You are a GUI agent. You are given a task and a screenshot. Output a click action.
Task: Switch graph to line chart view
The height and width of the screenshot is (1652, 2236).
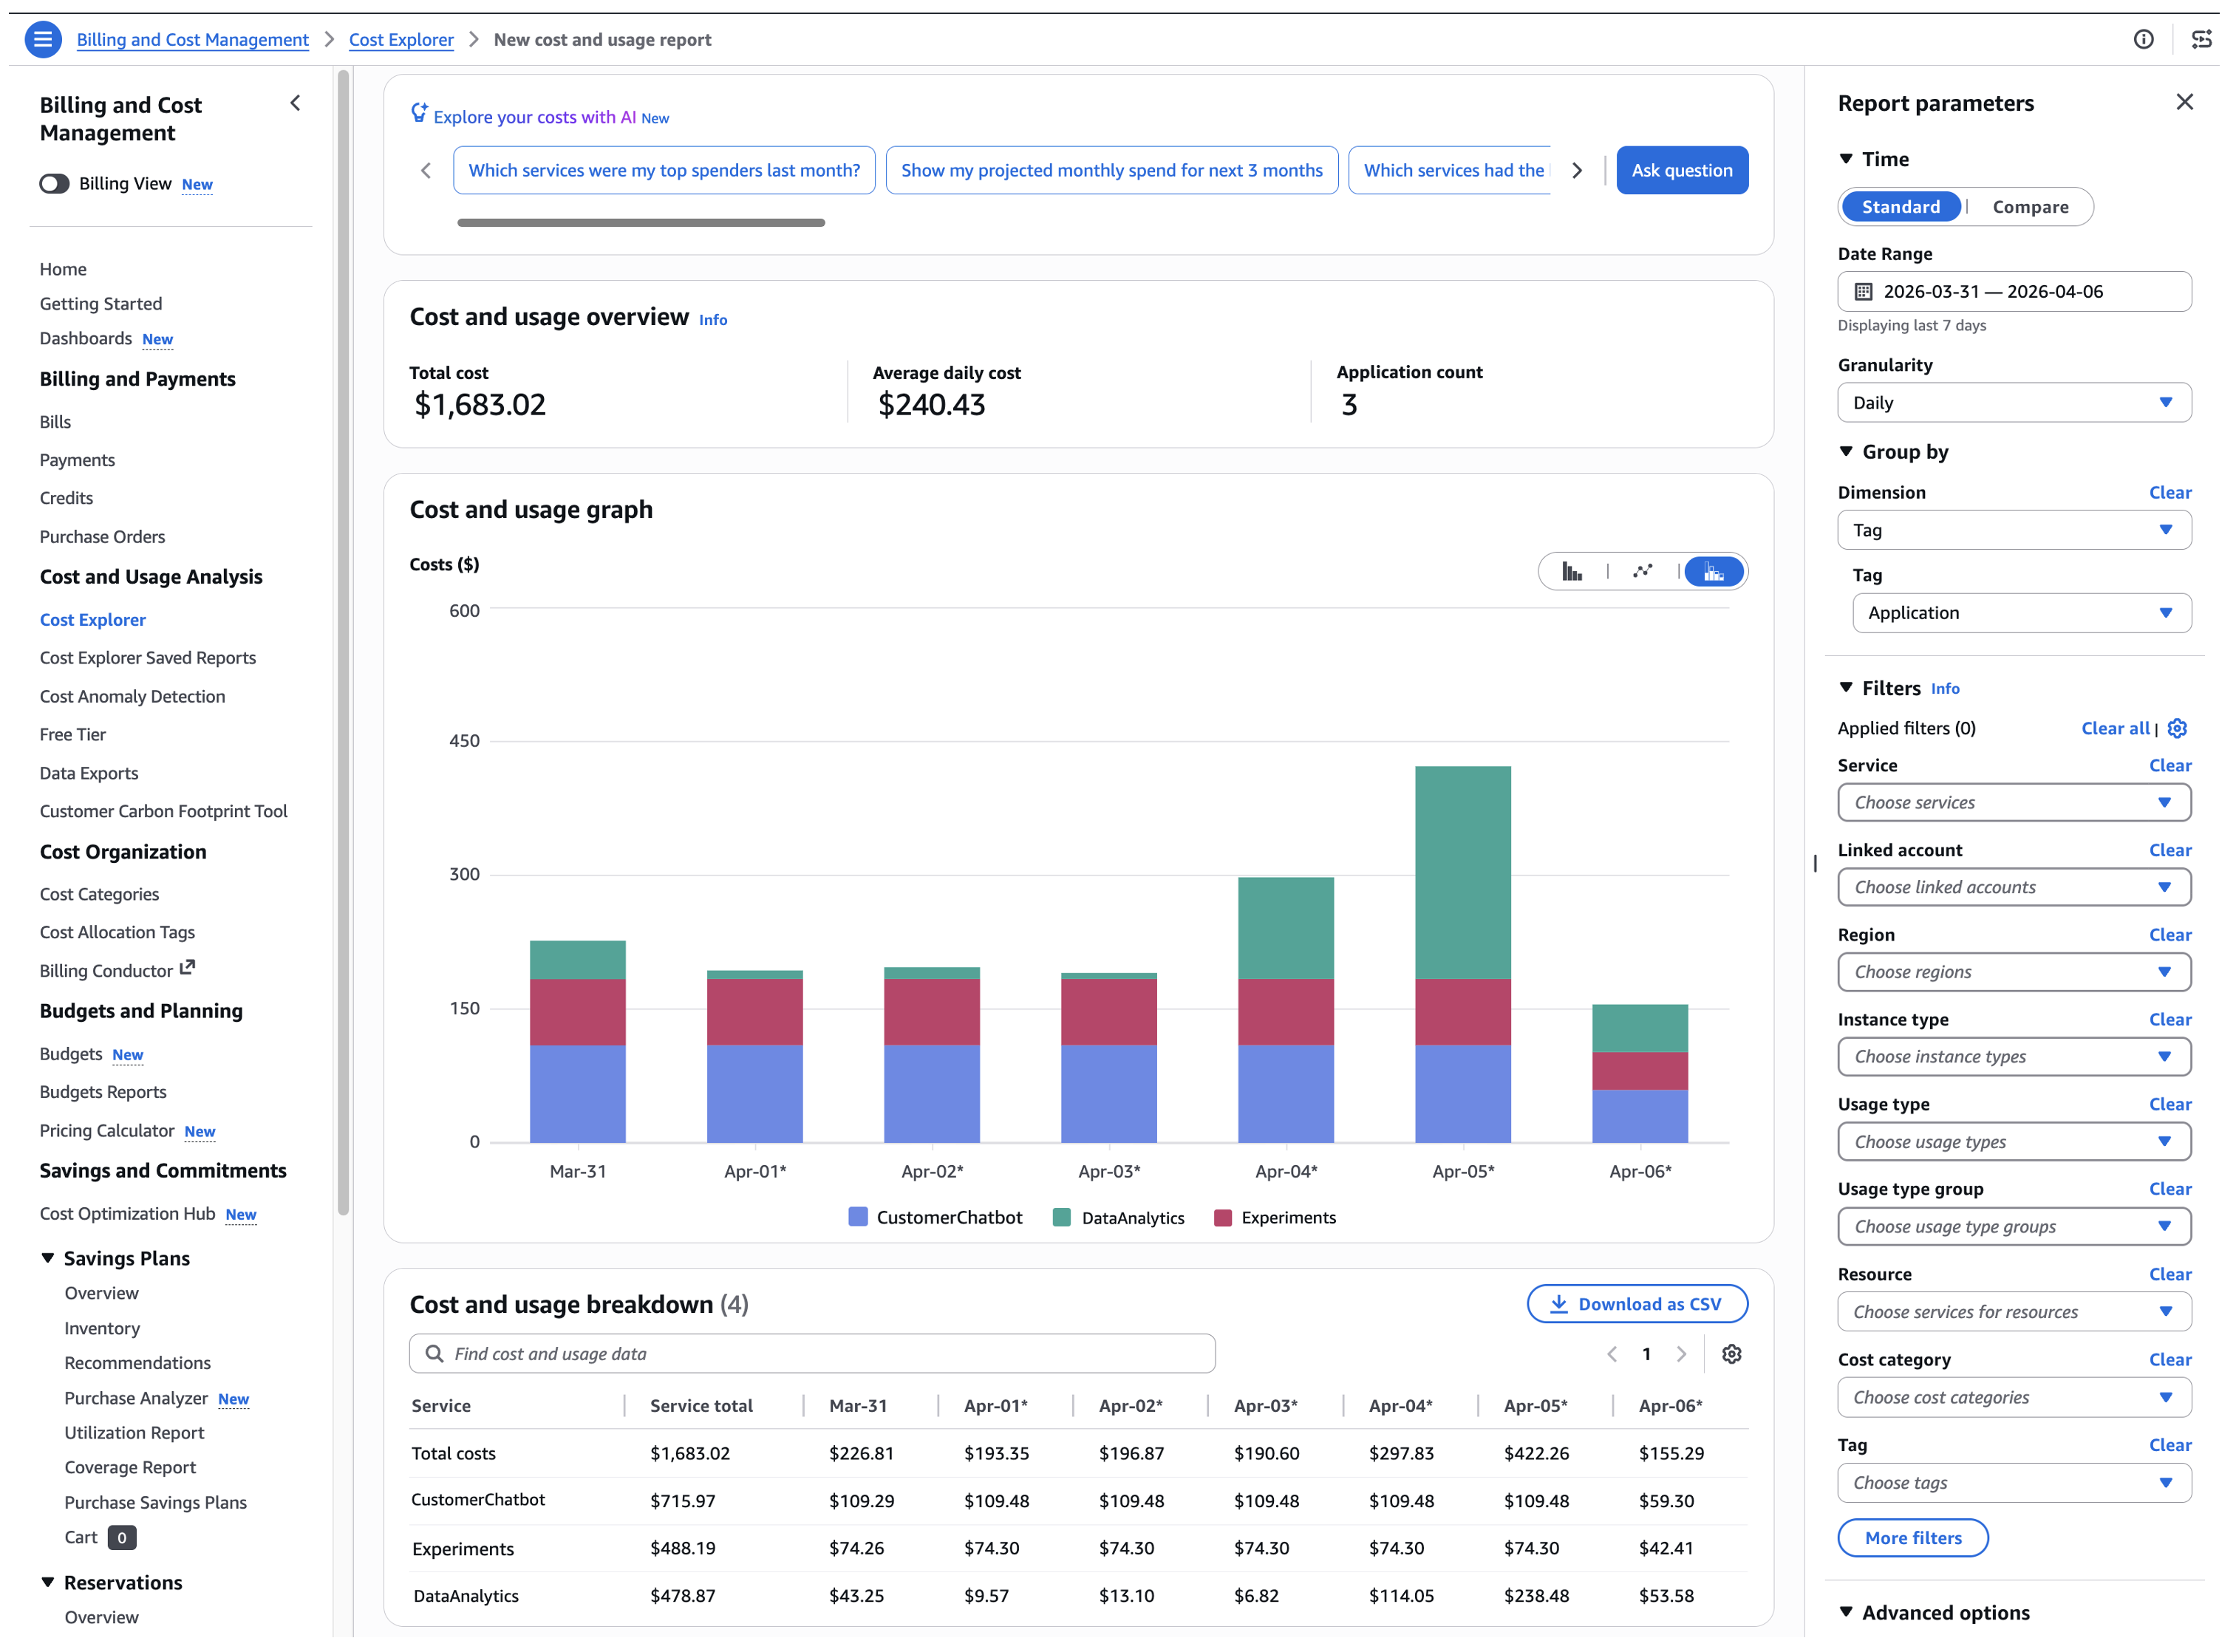click(1643, 571)
